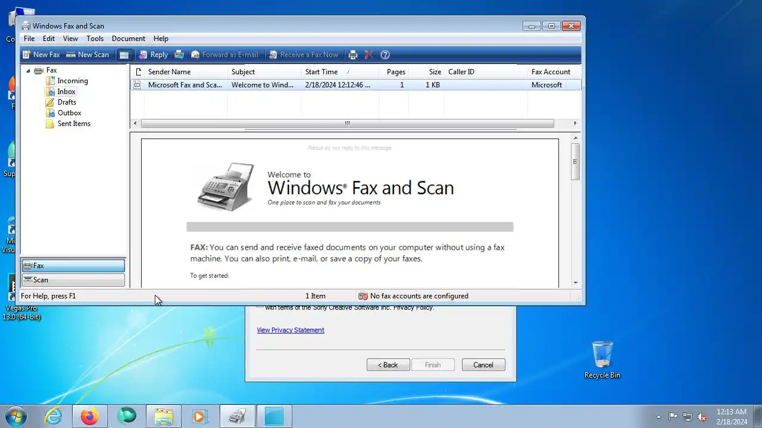The height and width of the screenshot is (428, 762).
Task: Delete the fax with the red X icon
Action: pos(368,55)
